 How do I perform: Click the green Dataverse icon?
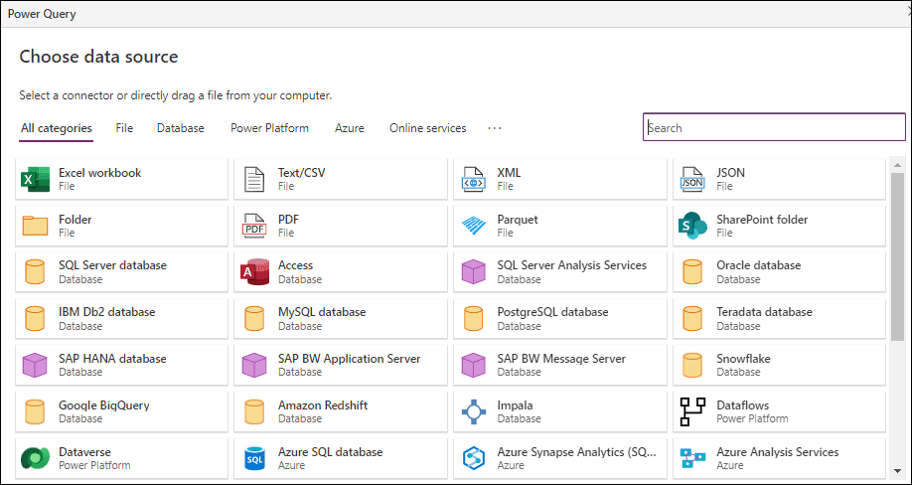coord(35,458)
